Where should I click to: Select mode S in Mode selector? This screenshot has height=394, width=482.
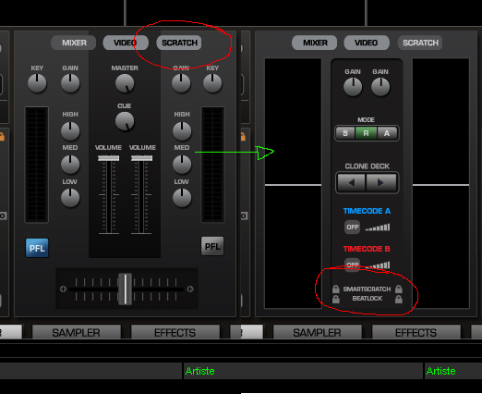(x=345, y=133)
